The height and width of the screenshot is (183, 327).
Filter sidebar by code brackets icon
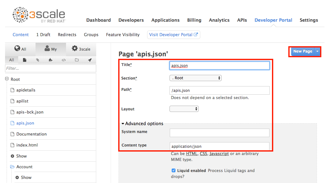(64, 60)
